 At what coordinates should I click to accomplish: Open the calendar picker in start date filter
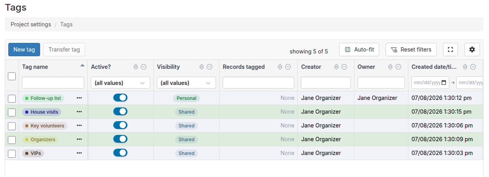coord(444,83)
